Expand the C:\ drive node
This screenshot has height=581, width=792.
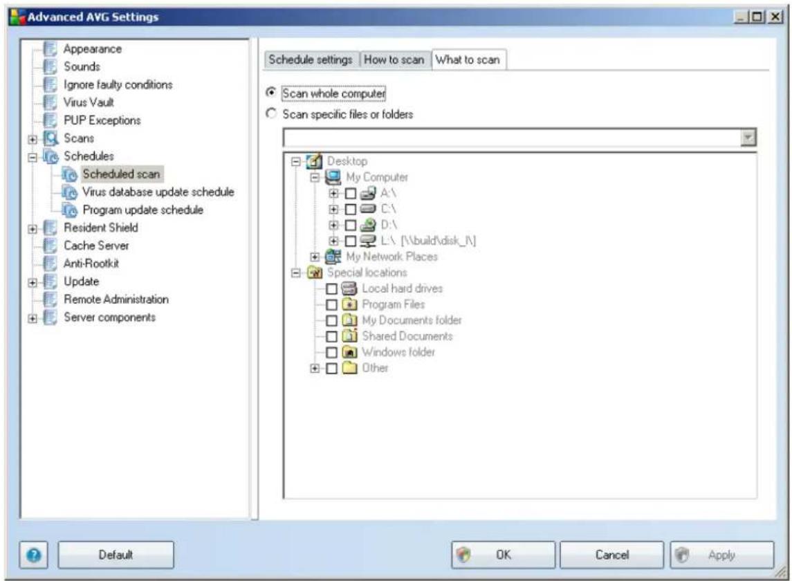point(333,209)
